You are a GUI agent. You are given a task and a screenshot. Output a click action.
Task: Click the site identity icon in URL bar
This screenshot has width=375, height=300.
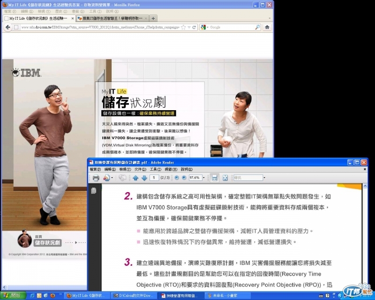click(16, 27)
